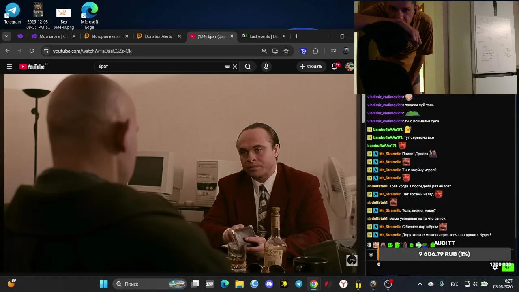Switch to the Мои карты tab
The image size is (519, 292).
coord(53,36)
